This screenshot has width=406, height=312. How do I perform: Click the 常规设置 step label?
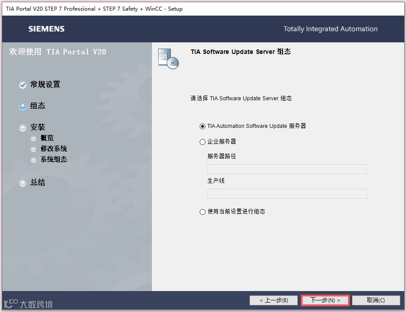[45, 84]
